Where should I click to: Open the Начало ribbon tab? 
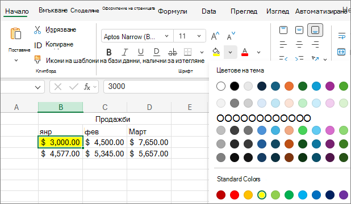click(x=17, y=11)
